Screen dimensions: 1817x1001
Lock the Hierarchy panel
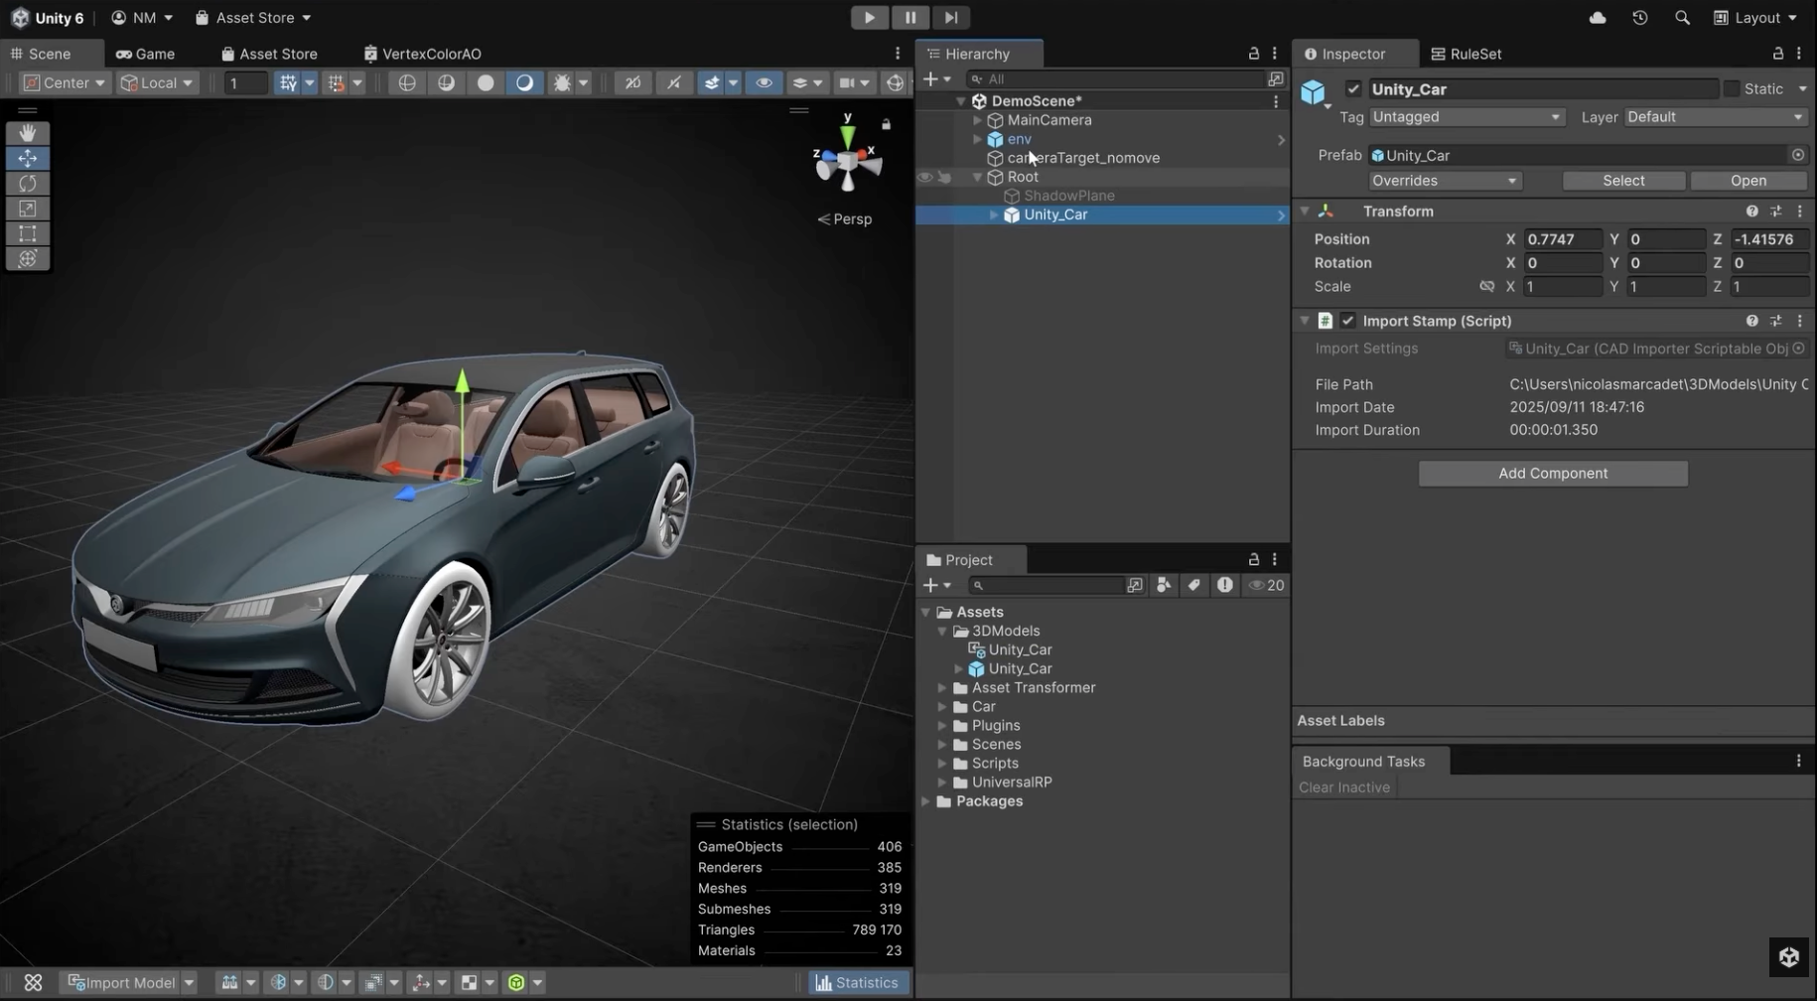click(1254, 54)
